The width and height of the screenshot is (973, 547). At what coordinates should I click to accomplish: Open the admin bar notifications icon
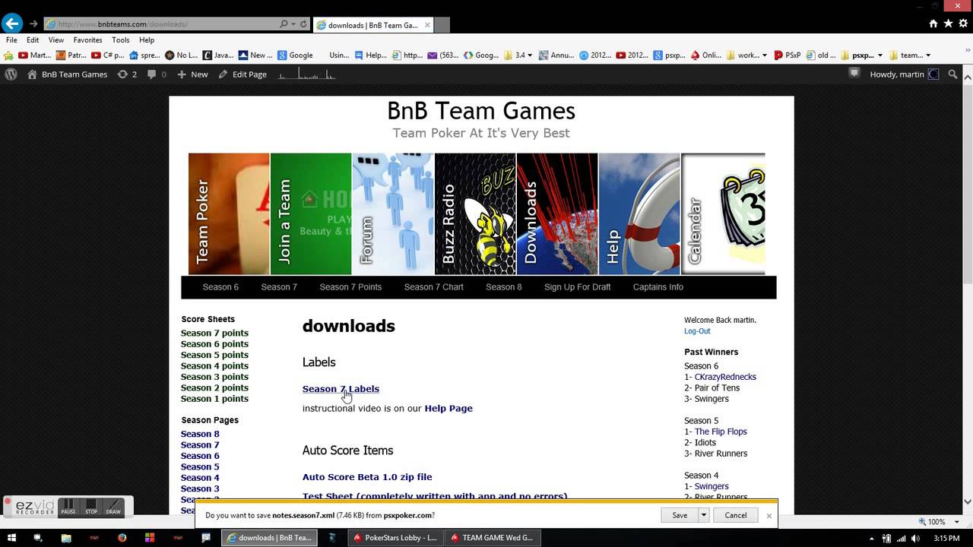coord(854,74)
